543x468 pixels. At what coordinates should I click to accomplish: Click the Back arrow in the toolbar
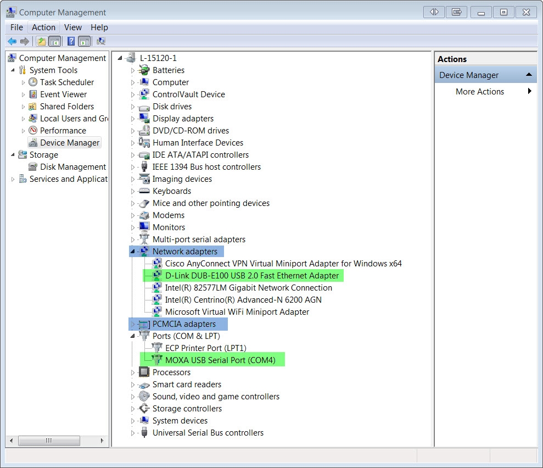pyautogui.click(x=12, y=41)
